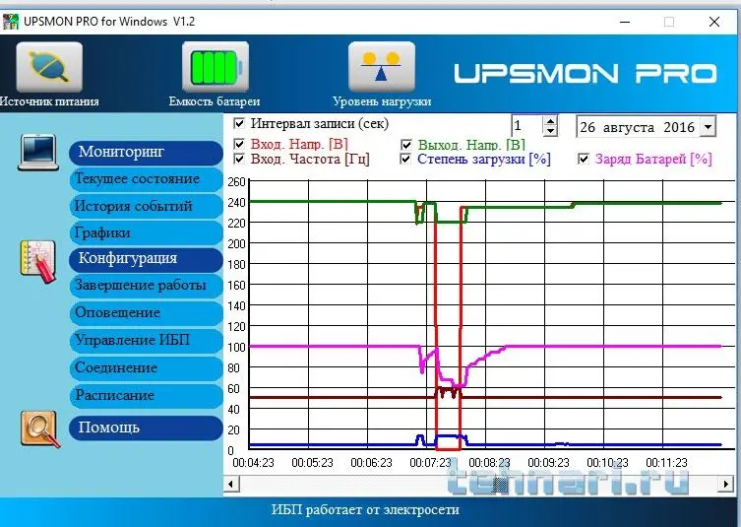The image size is (741, 527).
Task: Click the notebook configuration icon
Action: 38,262
